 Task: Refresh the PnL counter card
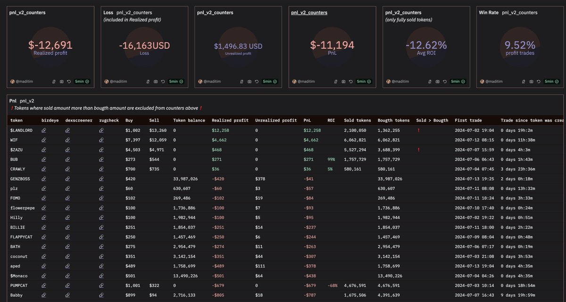350,82
